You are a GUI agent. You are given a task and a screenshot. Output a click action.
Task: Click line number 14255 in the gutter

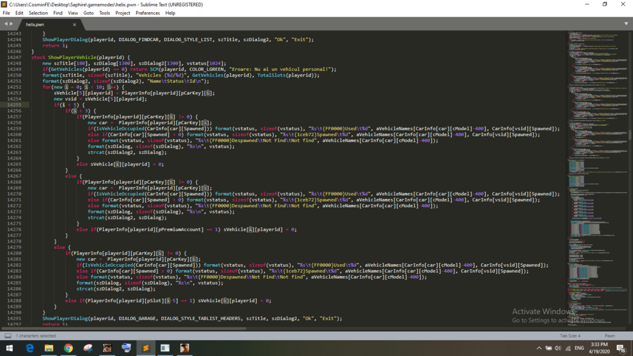tap(14, 105)
